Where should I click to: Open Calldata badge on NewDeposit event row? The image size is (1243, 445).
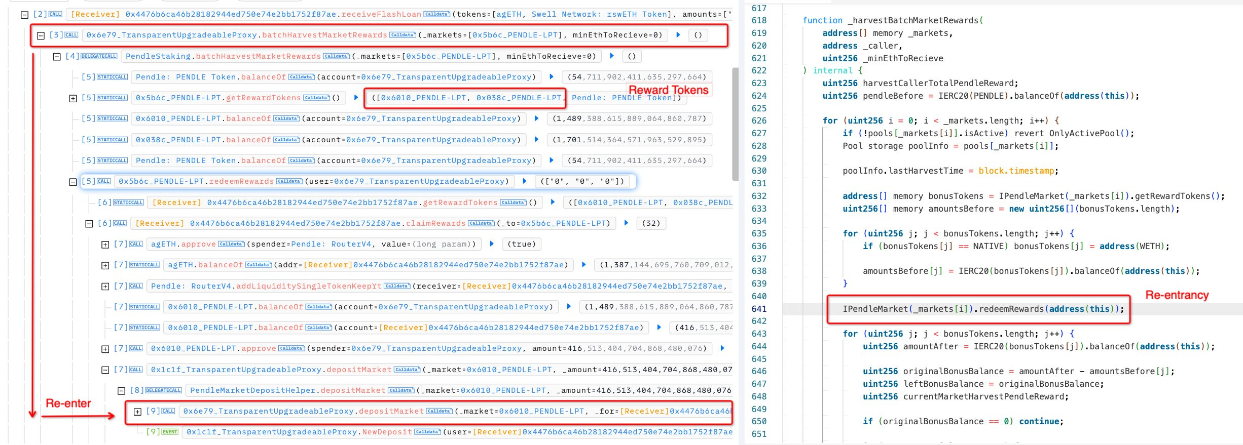point(427,432)
